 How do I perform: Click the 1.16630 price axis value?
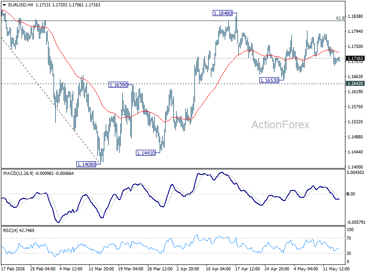(355, 77)
